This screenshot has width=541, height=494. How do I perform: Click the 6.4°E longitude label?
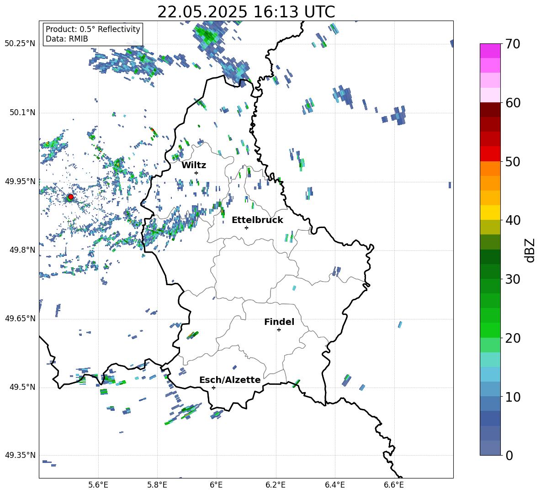(x=334, y=485)
